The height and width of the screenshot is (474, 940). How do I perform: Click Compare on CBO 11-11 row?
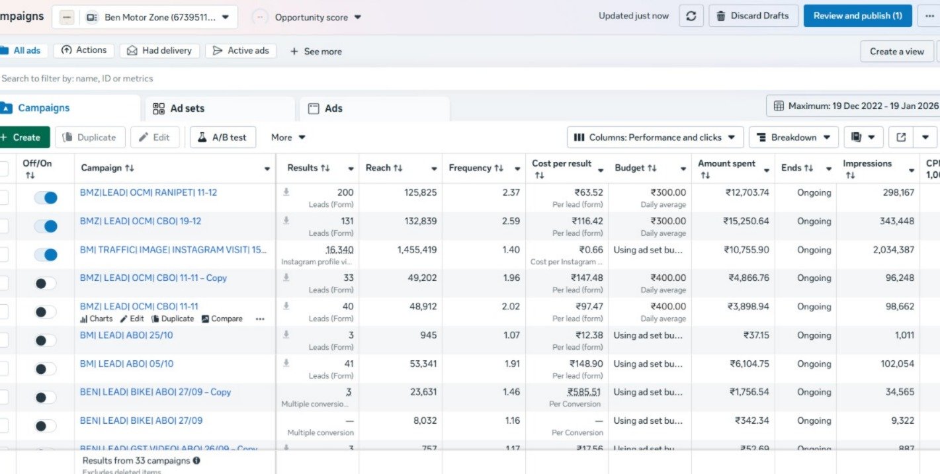point(222,319)
